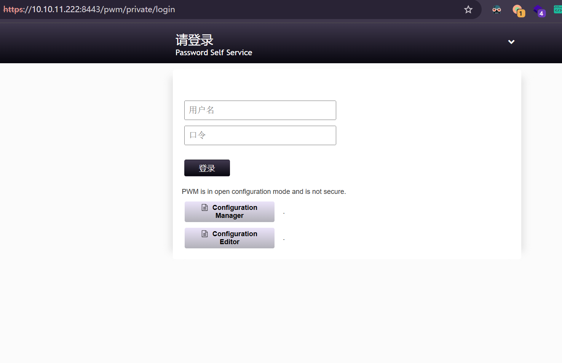Focus the 用户名 username field

tap(260, 110)
